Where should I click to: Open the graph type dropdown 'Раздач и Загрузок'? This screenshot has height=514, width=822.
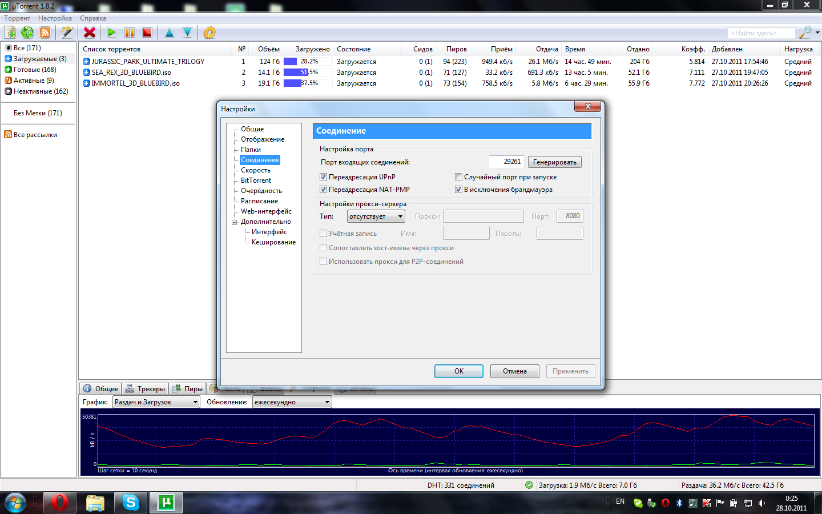tap(156, 402)
